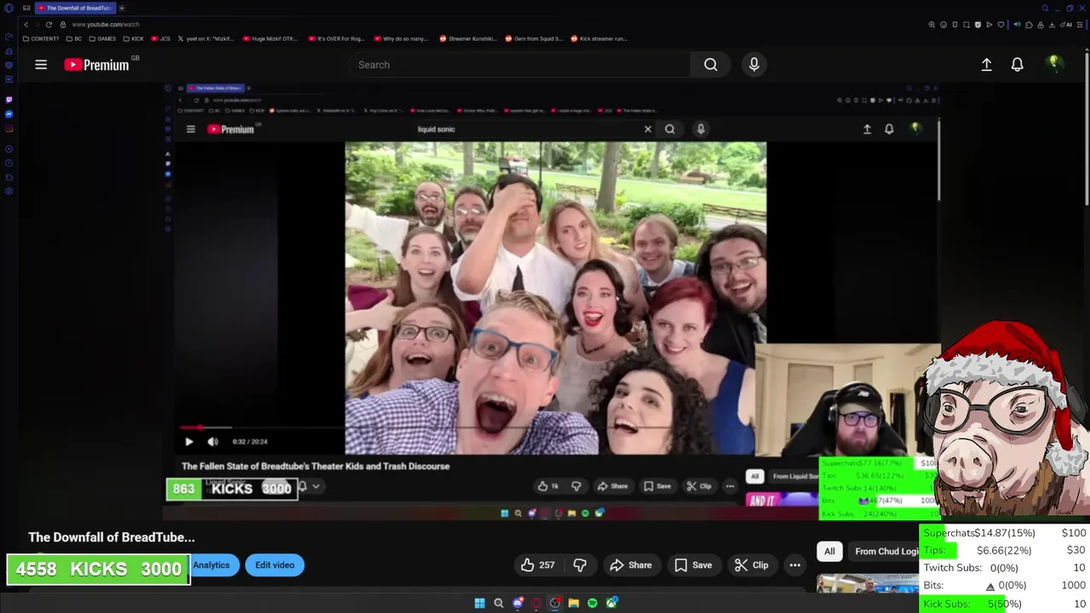Screen dimensions: 1090x613
Task: Select the From Chud Logic filter chip
Action: pos(886,551)
